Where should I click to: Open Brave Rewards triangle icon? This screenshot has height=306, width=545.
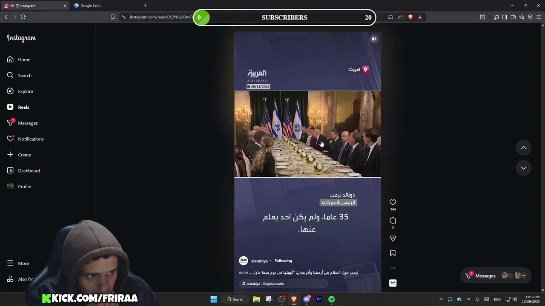click(x=420, y=17)
